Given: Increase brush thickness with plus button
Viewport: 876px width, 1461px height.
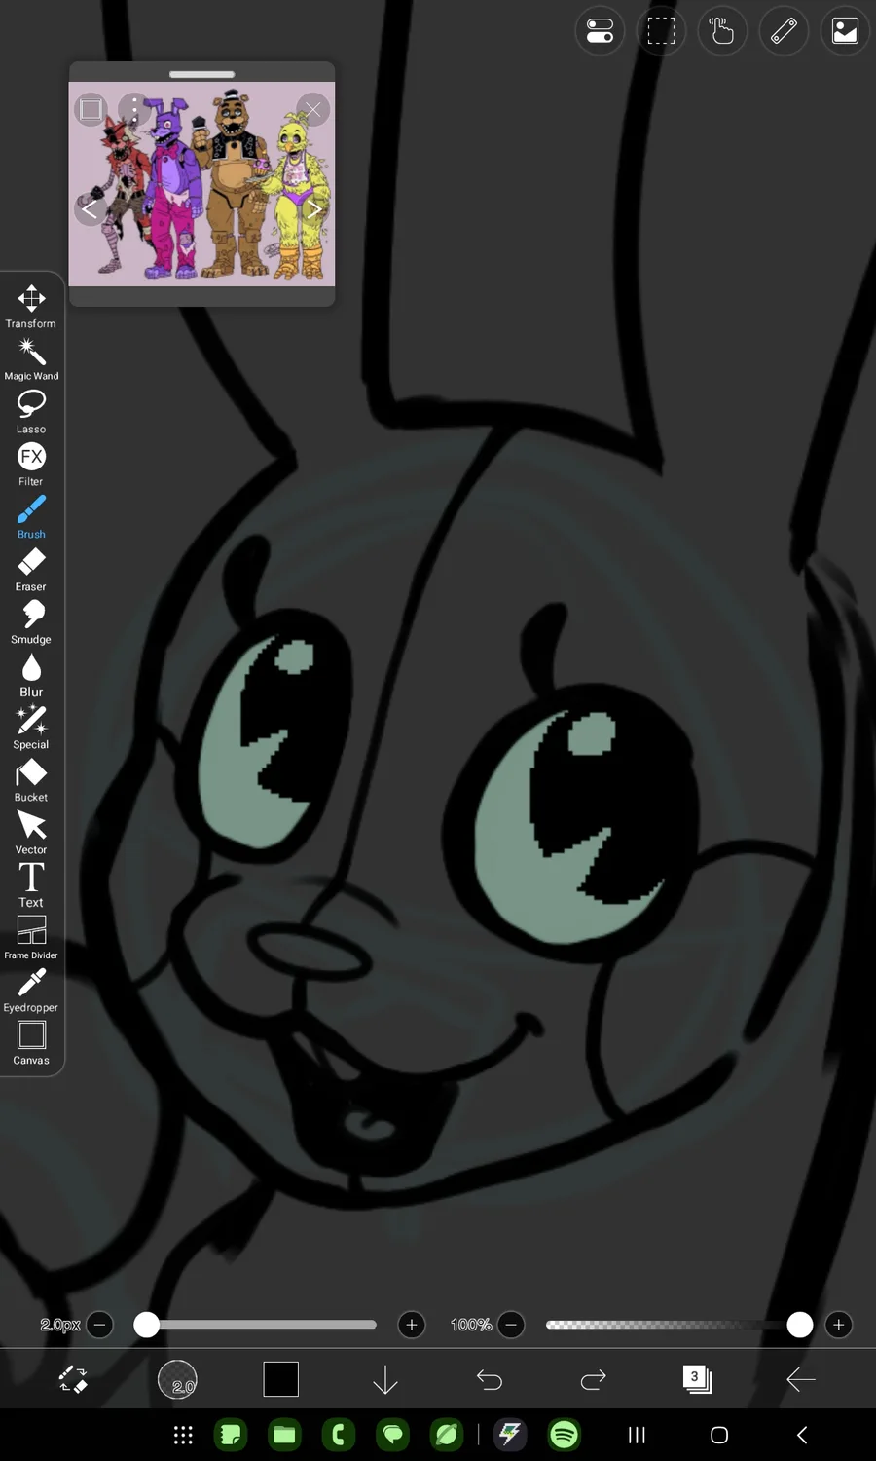Looking at the screenshot, I should coord(412,1325).
